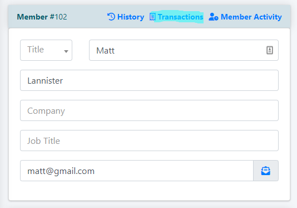The width and height of the screenshot is (297, 208).
Task: Click the Title dropdown arrow
Action: (66, 51)
